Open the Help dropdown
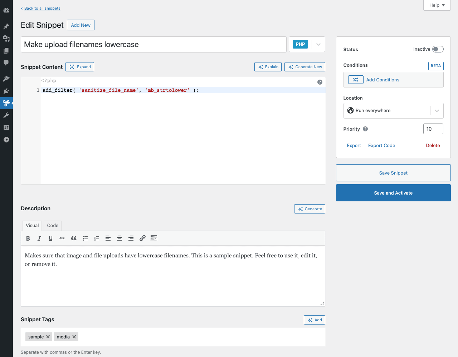 (437, 5)
